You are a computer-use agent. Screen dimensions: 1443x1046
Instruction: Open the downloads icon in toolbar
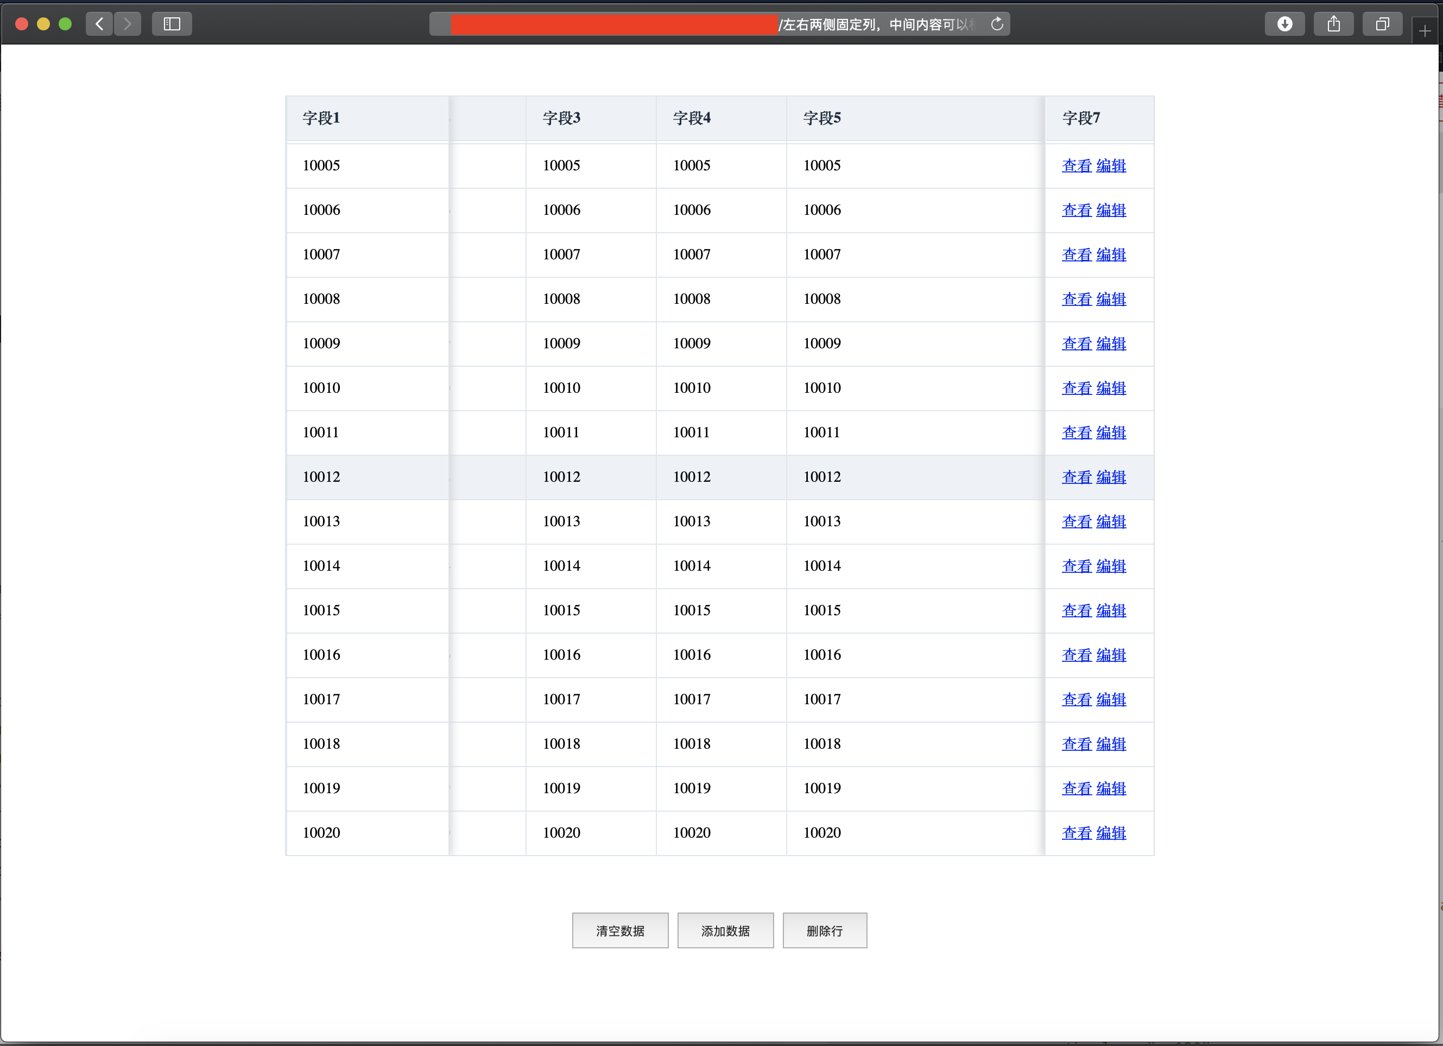[1284, 24]
